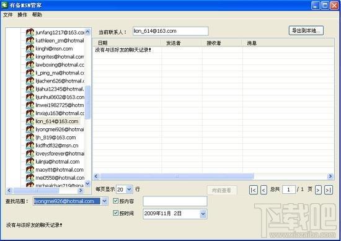
Task: Select contact maoyitt@hotmail.com in the list
Action: [60, 170]
